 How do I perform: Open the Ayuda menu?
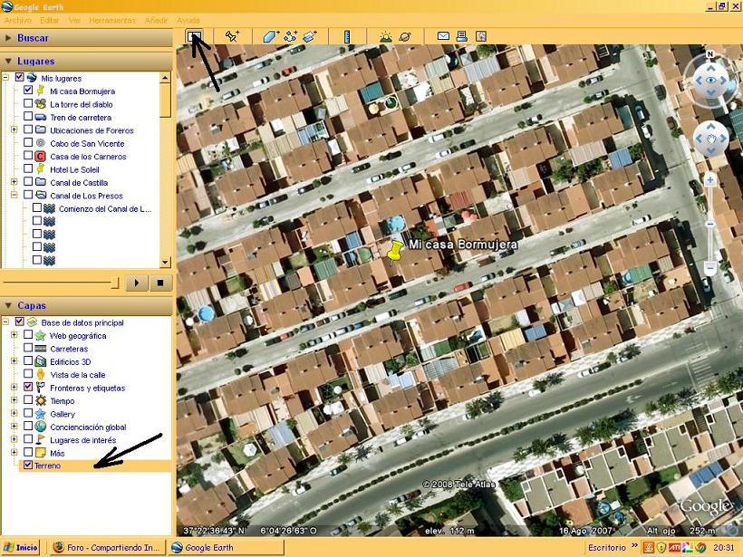188,20
